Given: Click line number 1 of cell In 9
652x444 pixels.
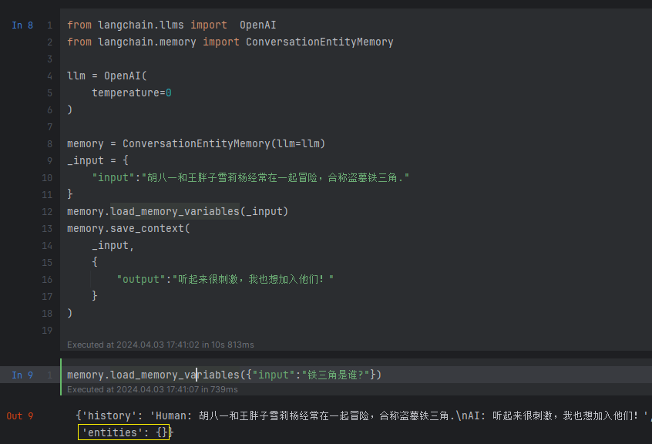Looking at the screenshot, I should (x=49, y=375).
